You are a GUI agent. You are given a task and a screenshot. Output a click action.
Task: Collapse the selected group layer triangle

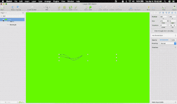coord(3,20)
